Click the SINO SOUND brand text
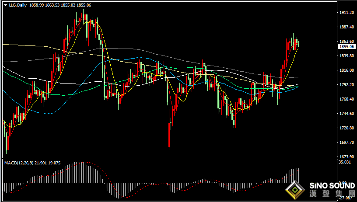357x202 pixels. point(332,186)
